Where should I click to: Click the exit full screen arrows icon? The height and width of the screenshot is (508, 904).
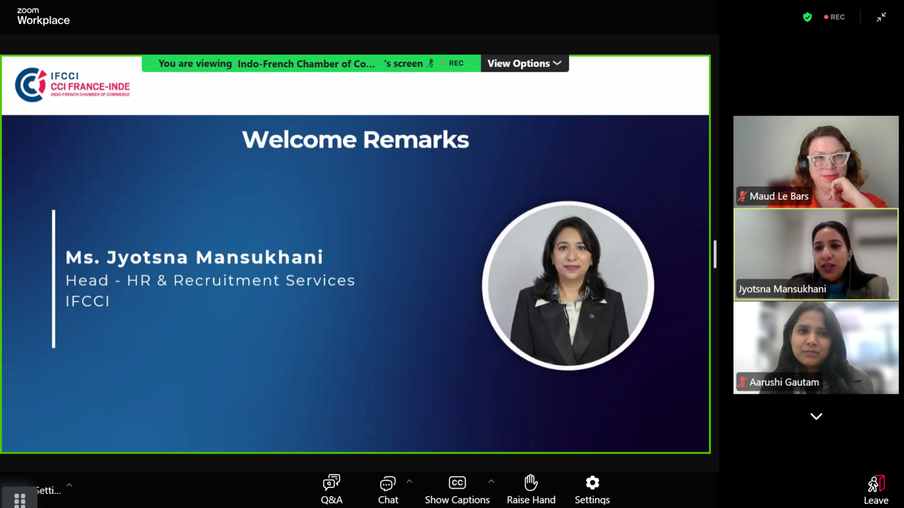881,17
